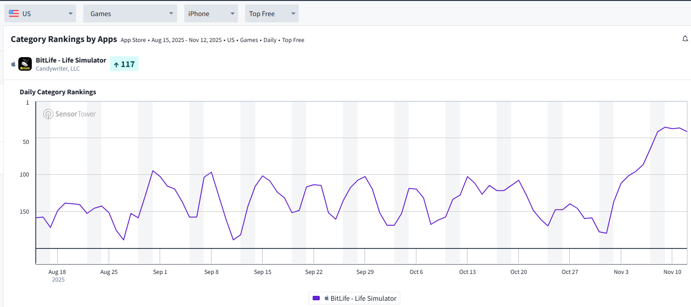Viewport: 691px width, 307px height.
Task: Click the Sensor Tower watermark logo
Action: coord(70,114)
